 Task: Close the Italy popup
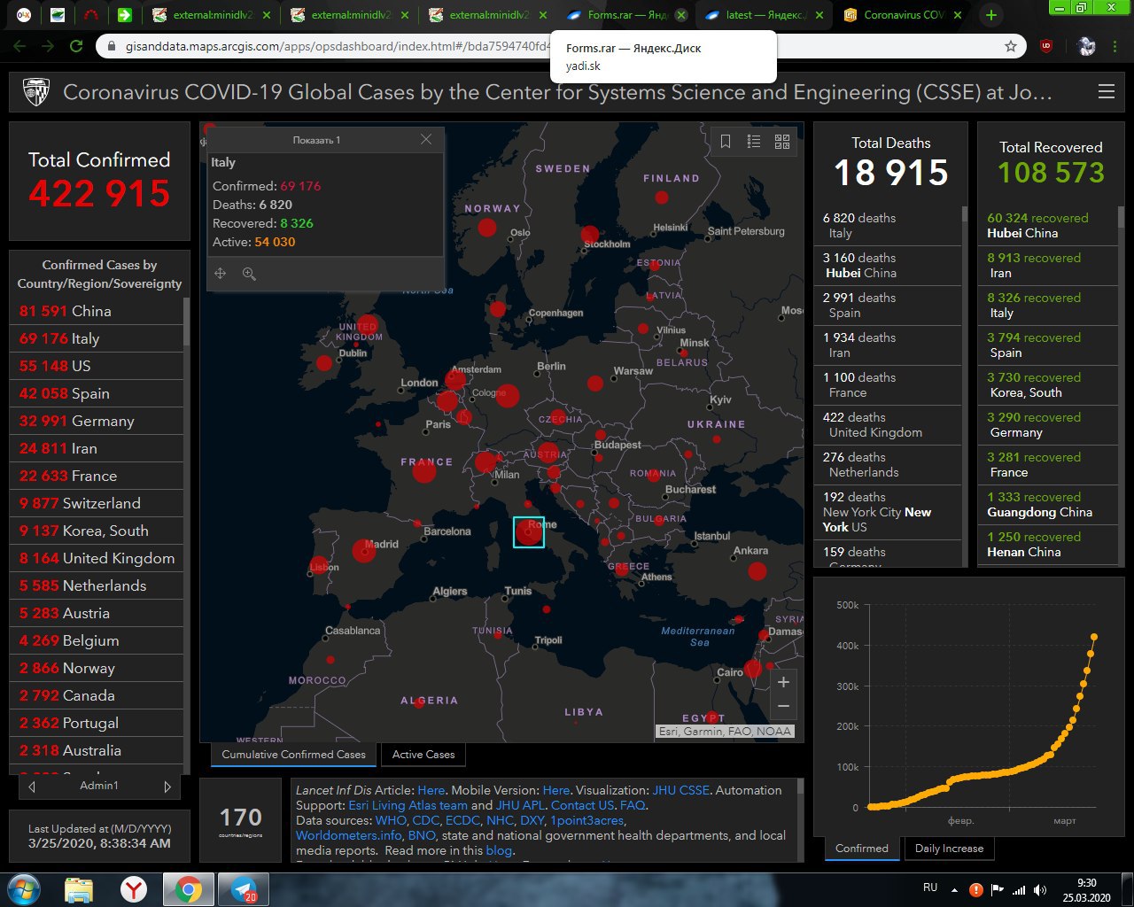click(426, 139)
